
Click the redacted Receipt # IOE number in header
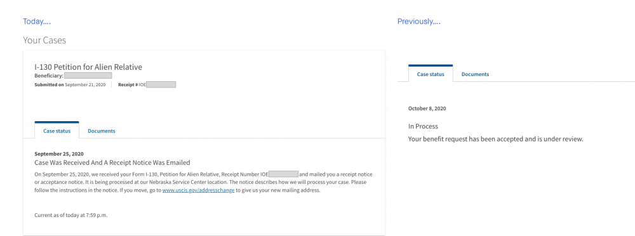click(161, 84)
